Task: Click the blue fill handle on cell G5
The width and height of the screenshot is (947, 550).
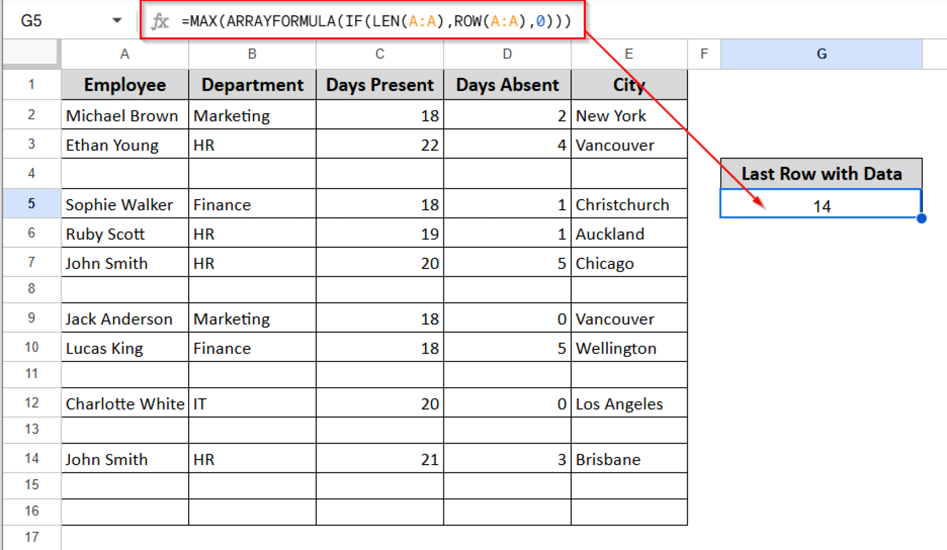Action: pyautogui.click(x=922, y=217)
